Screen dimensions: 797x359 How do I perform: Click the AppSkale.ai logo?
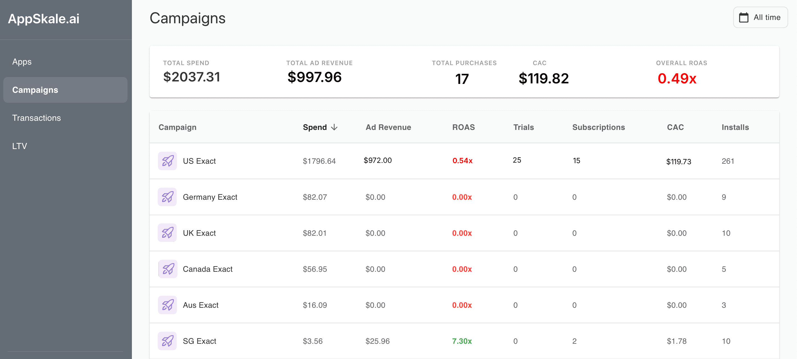44,19
